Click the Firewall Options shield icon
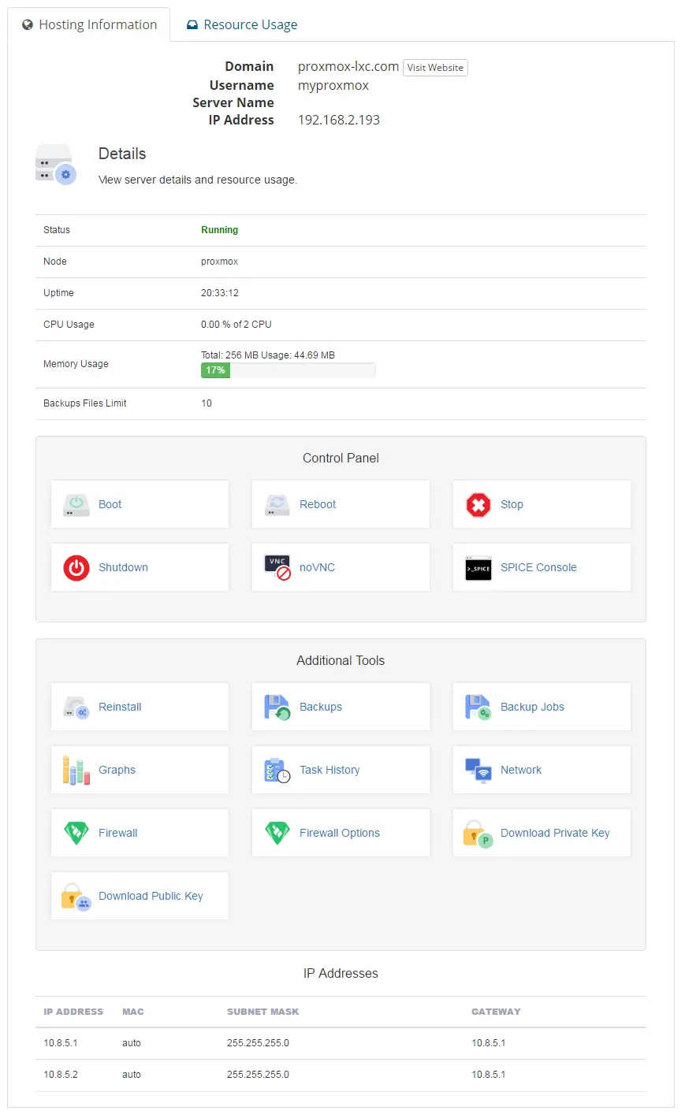685x1118 pixels. click(277, 833)
